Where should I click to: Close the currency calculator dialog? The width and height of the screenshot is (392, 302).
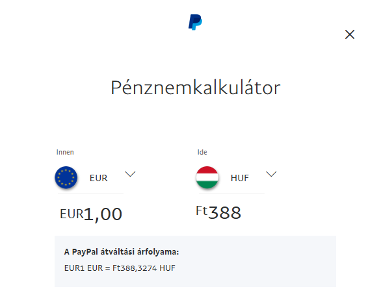[350, 34]
